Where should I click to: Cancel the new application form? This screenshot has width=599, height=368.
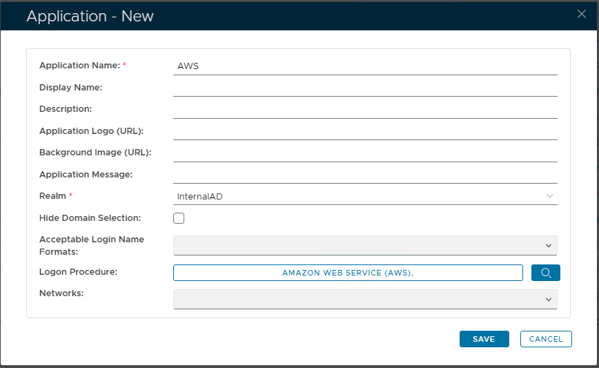(546, 339)
